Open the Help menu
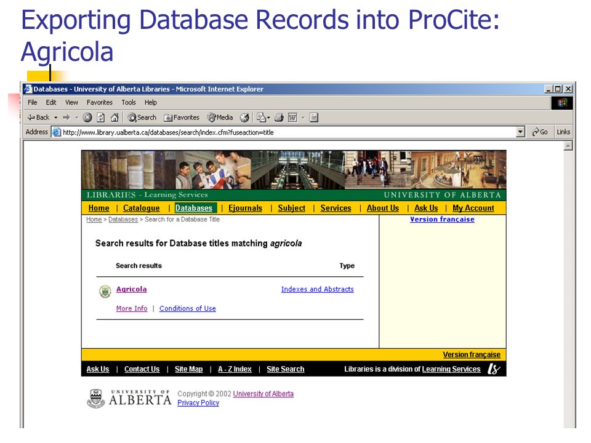591x443 pixels. [x=150, y=103]
